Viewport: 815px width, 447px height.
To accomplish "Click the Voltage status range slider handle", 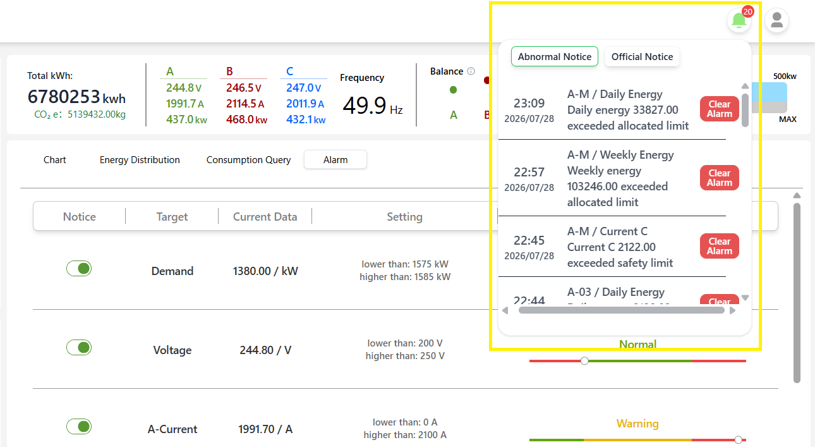I will pyautogui.click(x=584, y=361).
